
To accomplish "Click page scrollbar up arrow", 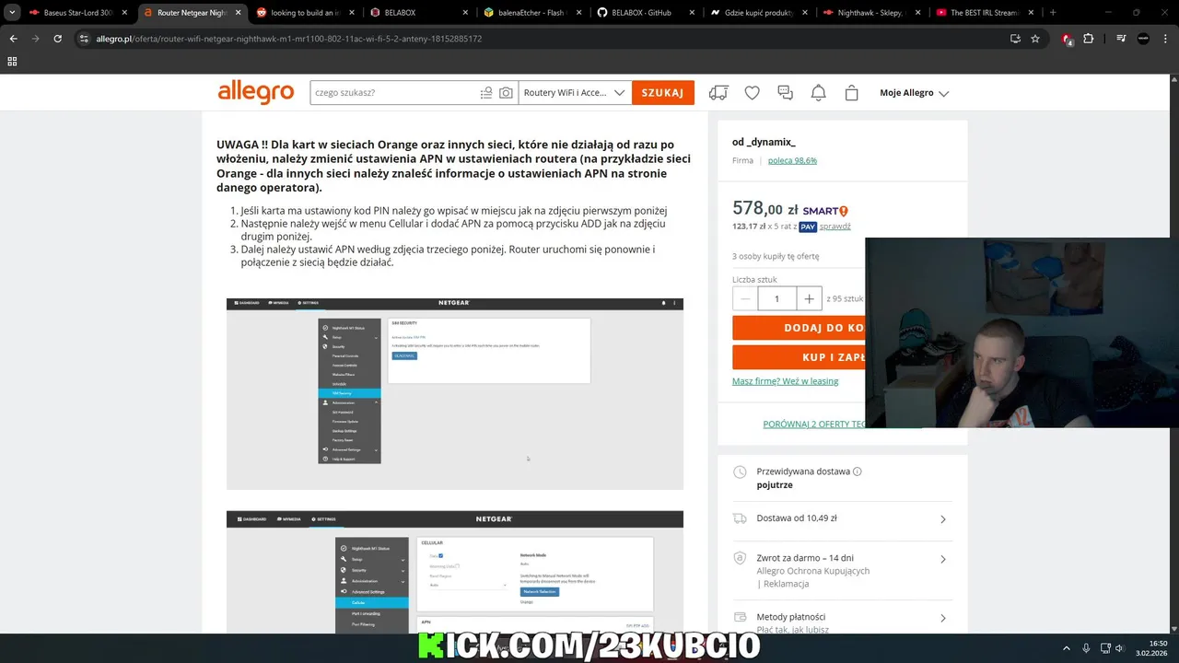I will 1174,78.
